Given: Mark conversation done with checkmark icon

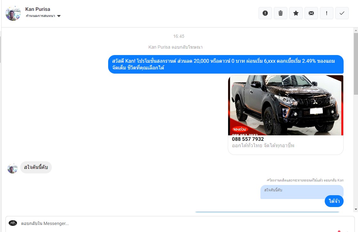Looking at the screenshot, I should pyautogui.click(x=342, y=13).
